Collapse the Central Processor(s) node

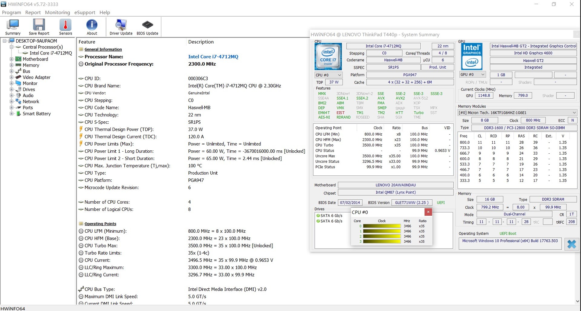(x=11, y=47)
